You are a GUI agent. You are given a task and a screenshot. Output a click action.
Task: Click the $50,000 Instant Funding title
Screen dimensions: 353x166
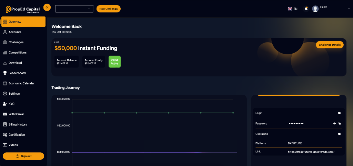(86, 48)
